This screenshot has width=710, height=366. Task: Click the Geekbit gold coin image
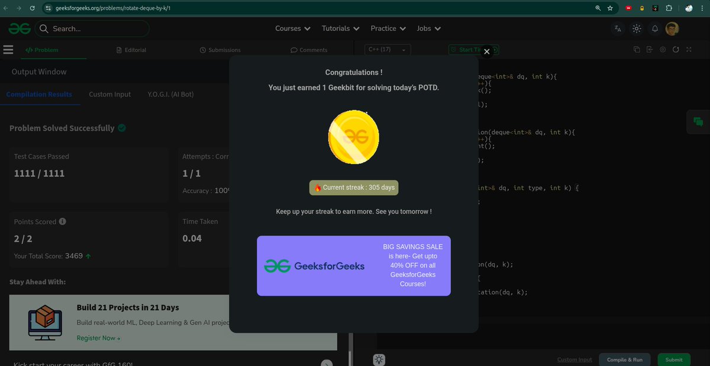354,137
